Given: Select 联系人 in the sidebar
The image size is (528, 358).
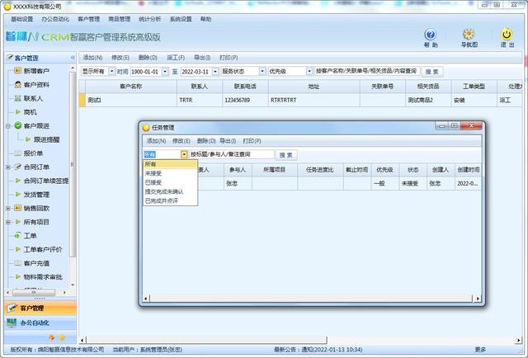Looking at the screenshot, I should tap(33, 98).
